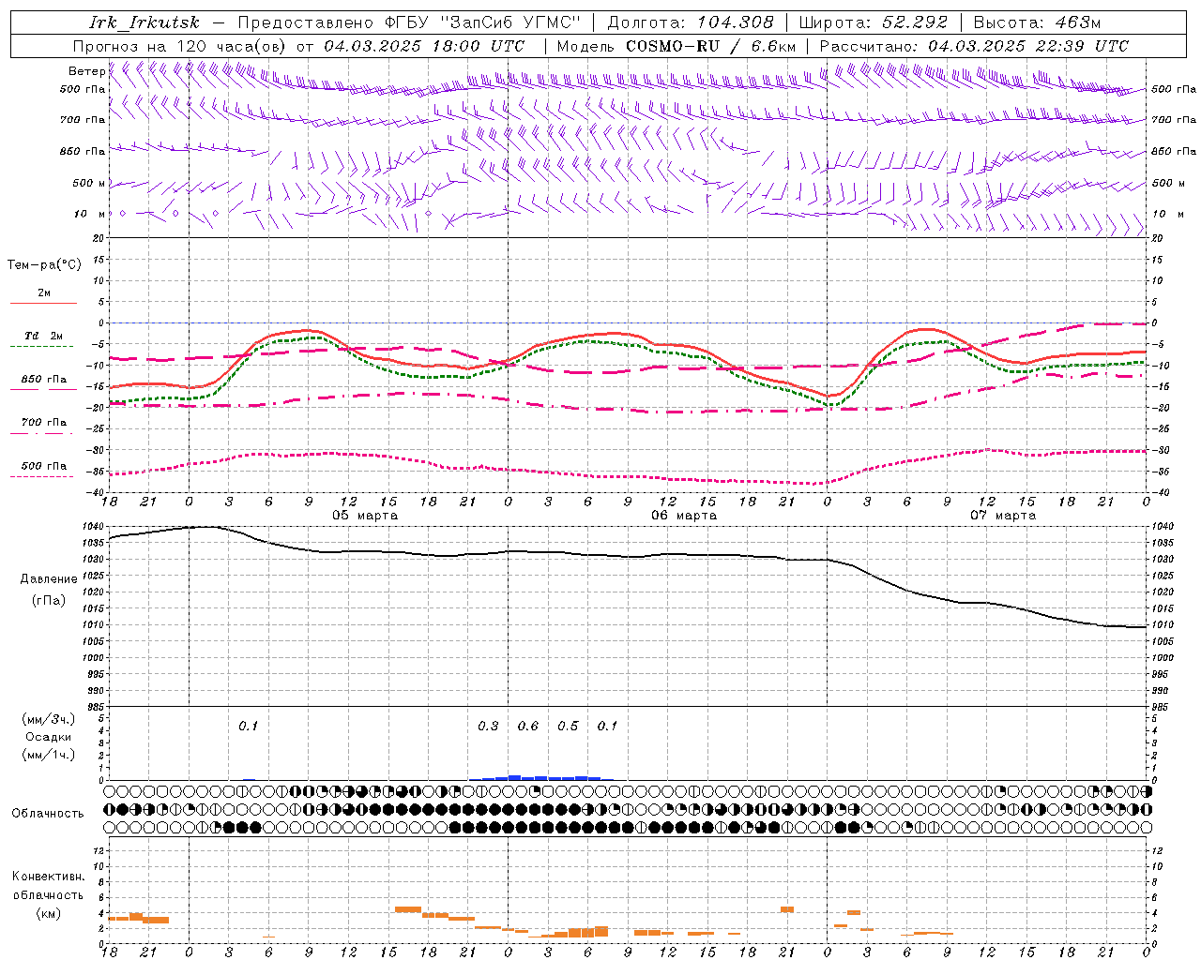Click the "700 гПа" temperature legend line sample

41,434
